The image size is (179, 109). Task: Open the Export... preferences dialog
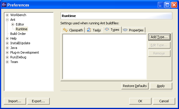(x=39, y=101)
